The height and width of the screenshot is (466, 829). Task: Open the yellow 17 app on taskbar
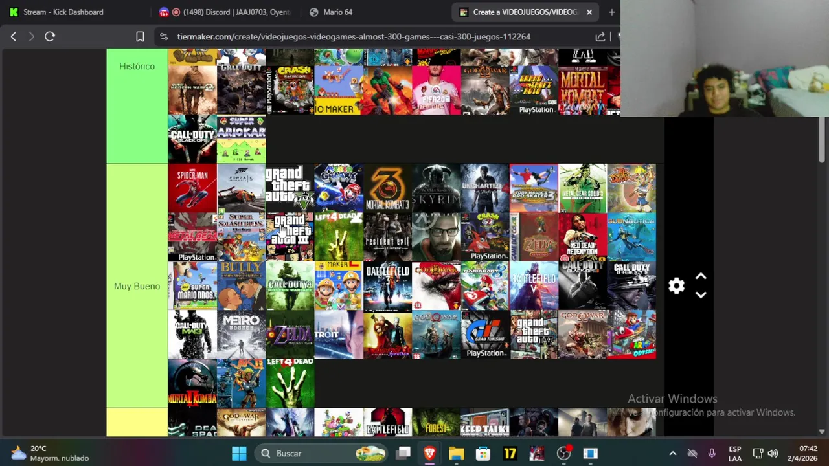(510, 453)
